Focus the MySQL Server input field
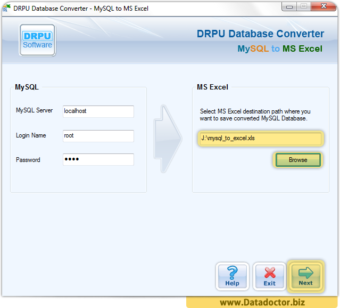Viewport: 340px width, 308px height. click(98, 111)
